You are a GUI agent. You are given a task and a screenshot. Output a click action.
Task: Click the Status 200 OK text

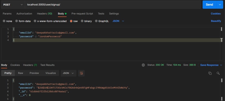[155, 65]
